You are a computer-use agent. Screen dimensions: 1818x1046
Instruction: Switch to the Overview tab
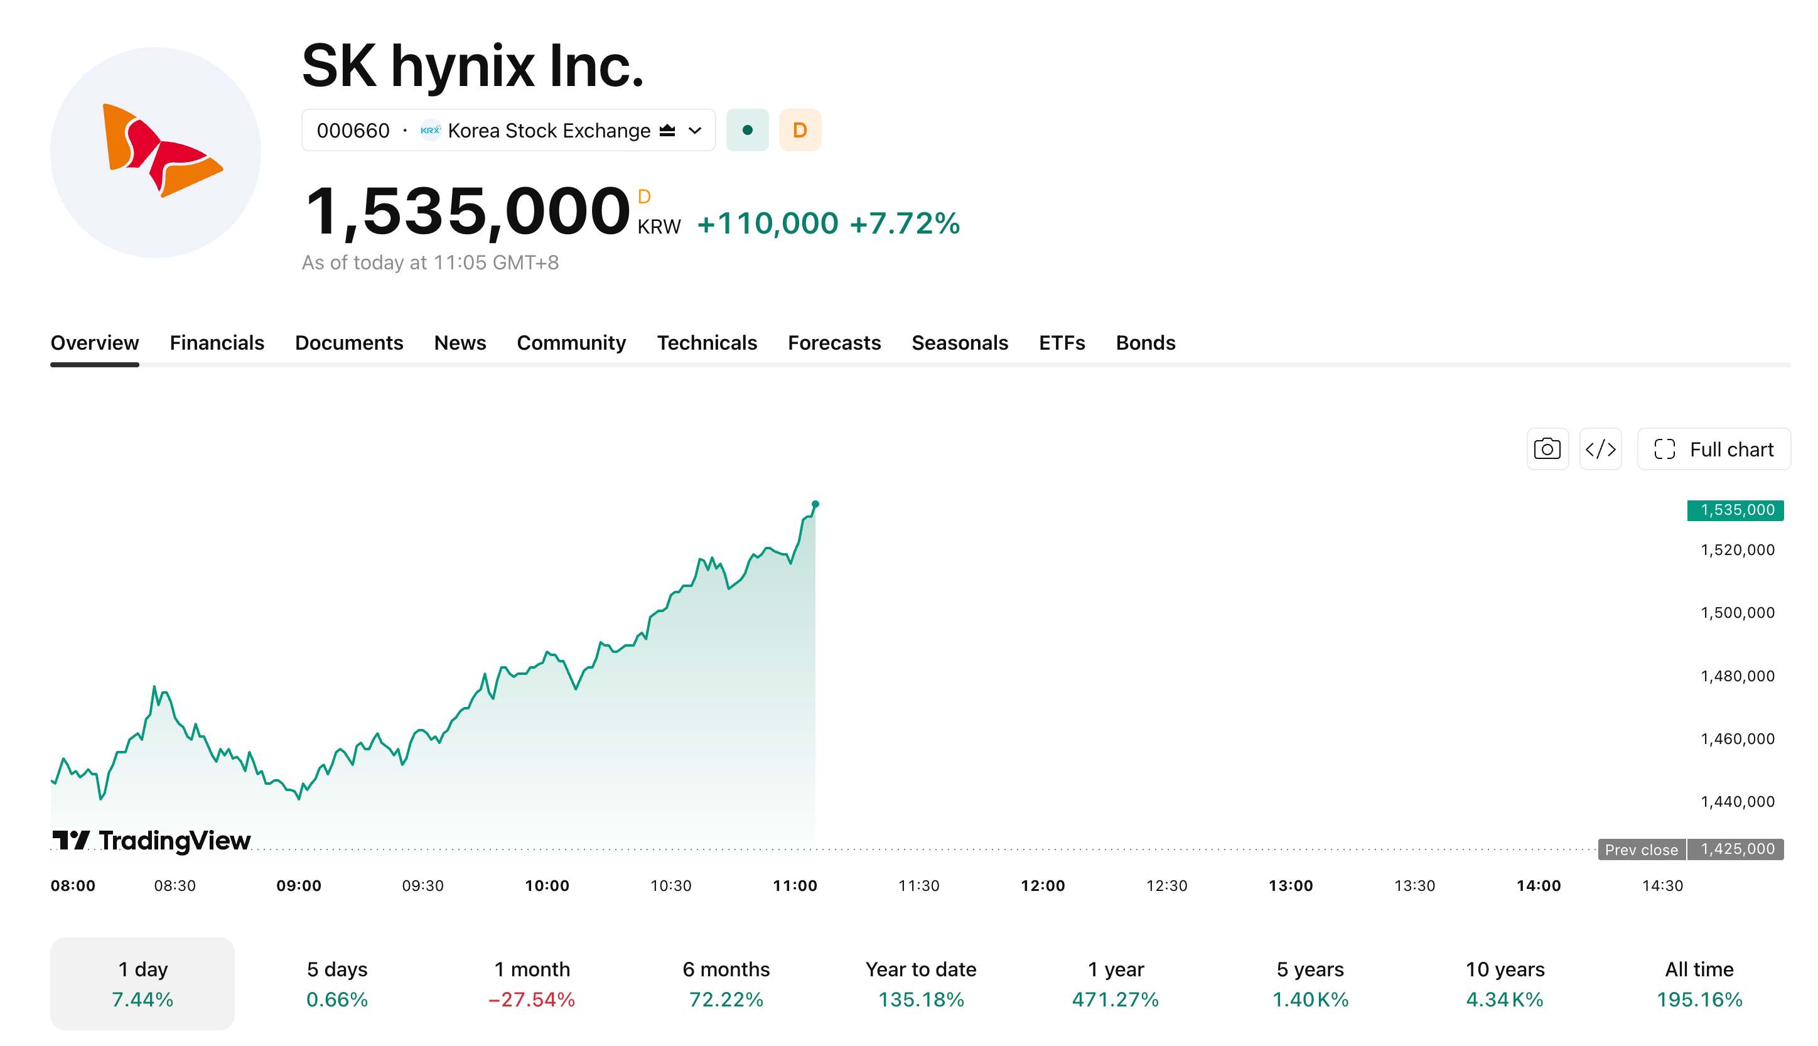pos(94,343)
